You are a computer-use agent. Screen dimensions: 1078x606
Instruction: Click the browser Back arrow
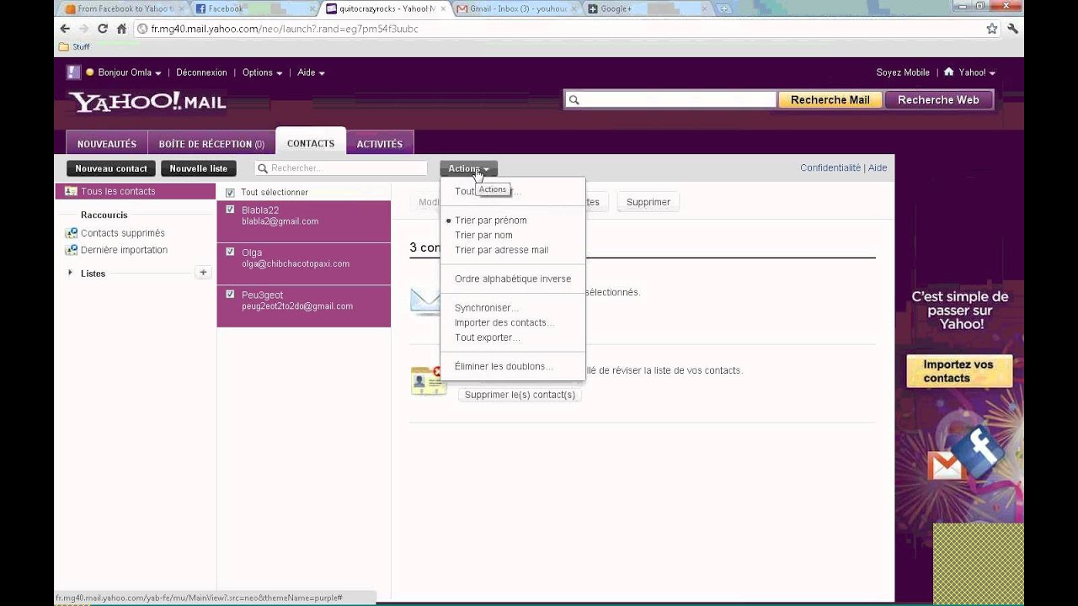(x=65, y=29)
